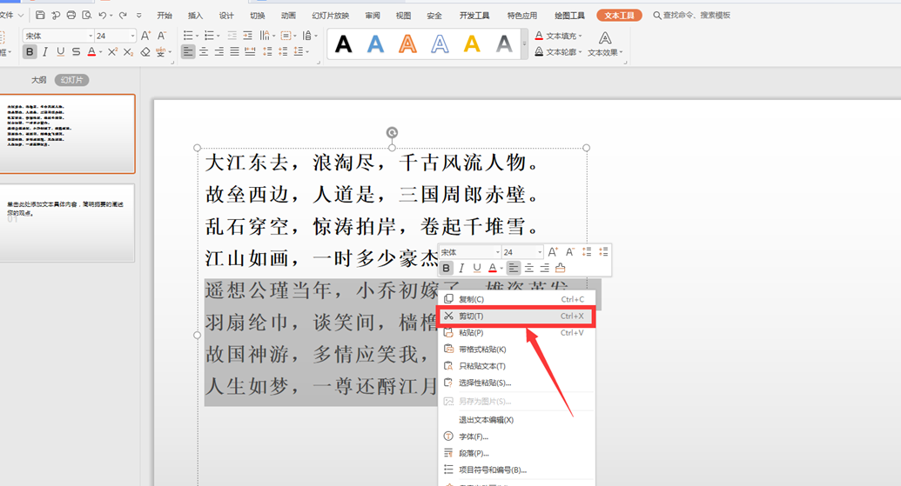Choose 剪切(T) from the context menu

(516, 316)
